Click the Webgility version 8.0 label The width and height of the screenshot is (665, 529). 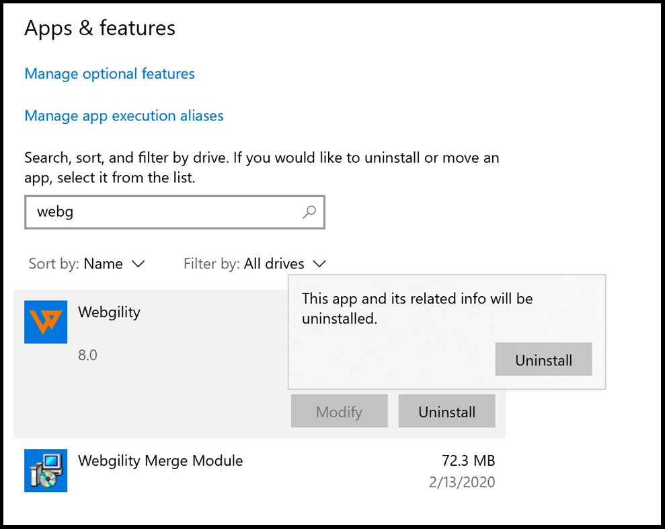tap(87, 355)
